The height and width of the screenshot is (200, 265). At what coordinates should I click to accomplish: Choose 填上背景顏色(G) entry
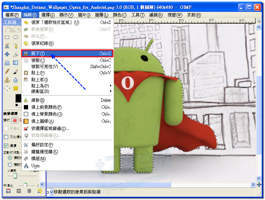click(x=68, y=114)
